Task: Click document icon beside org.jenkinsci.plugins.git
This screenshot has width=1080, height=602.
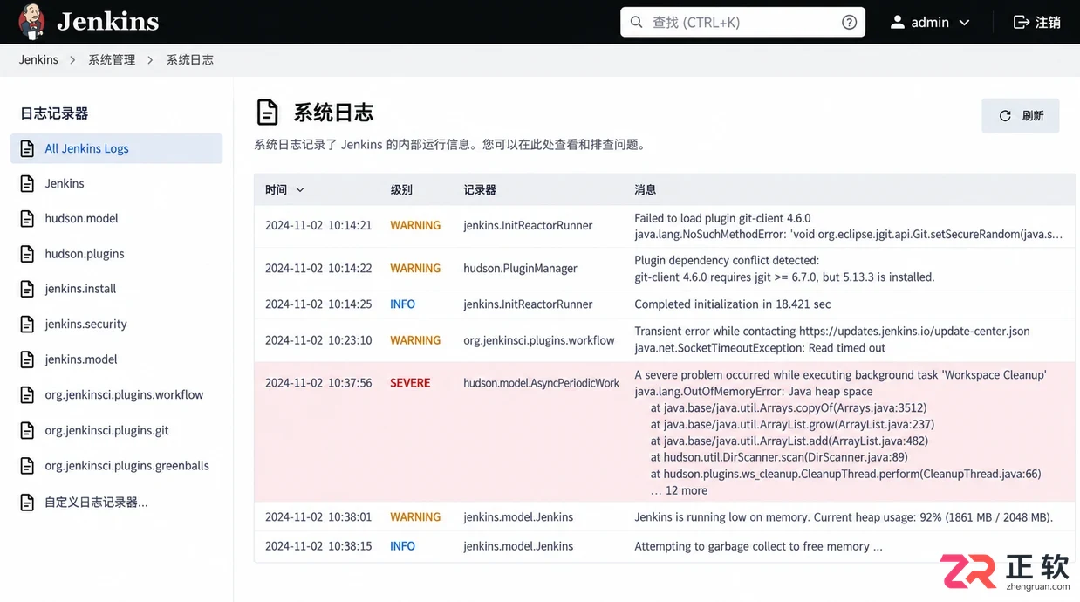Action: [x=28, y=430]
